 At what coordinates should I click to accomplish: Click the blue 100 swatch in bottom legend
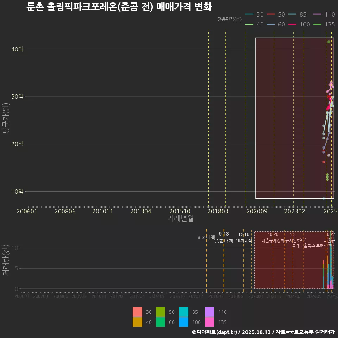(x=183, y=322)
